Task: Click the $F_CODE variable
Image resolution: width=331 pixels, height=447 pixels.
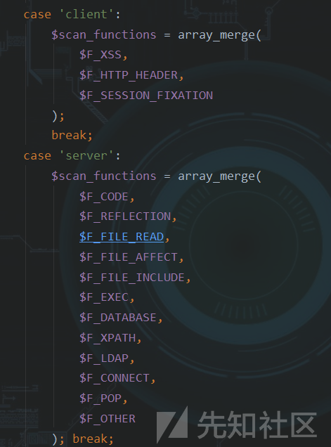Action: point(104,197)
